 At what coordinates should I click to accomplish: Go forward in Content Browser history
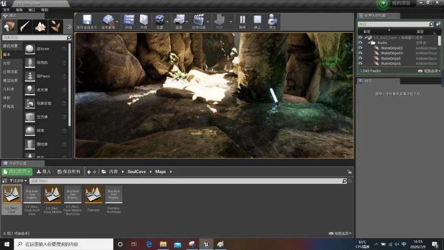[95, 172]
